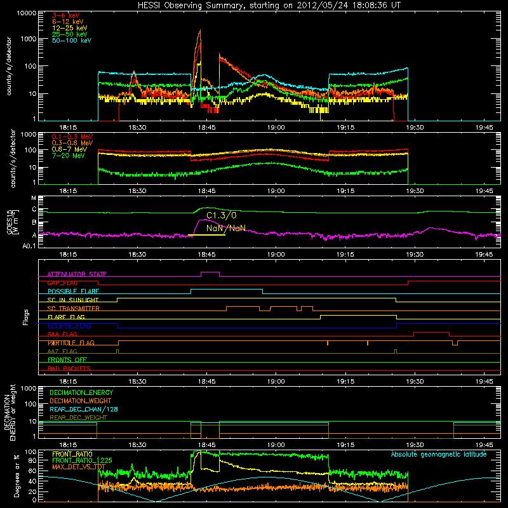Click the FRONTS_OFF flag label

click(x=67, y=360)
